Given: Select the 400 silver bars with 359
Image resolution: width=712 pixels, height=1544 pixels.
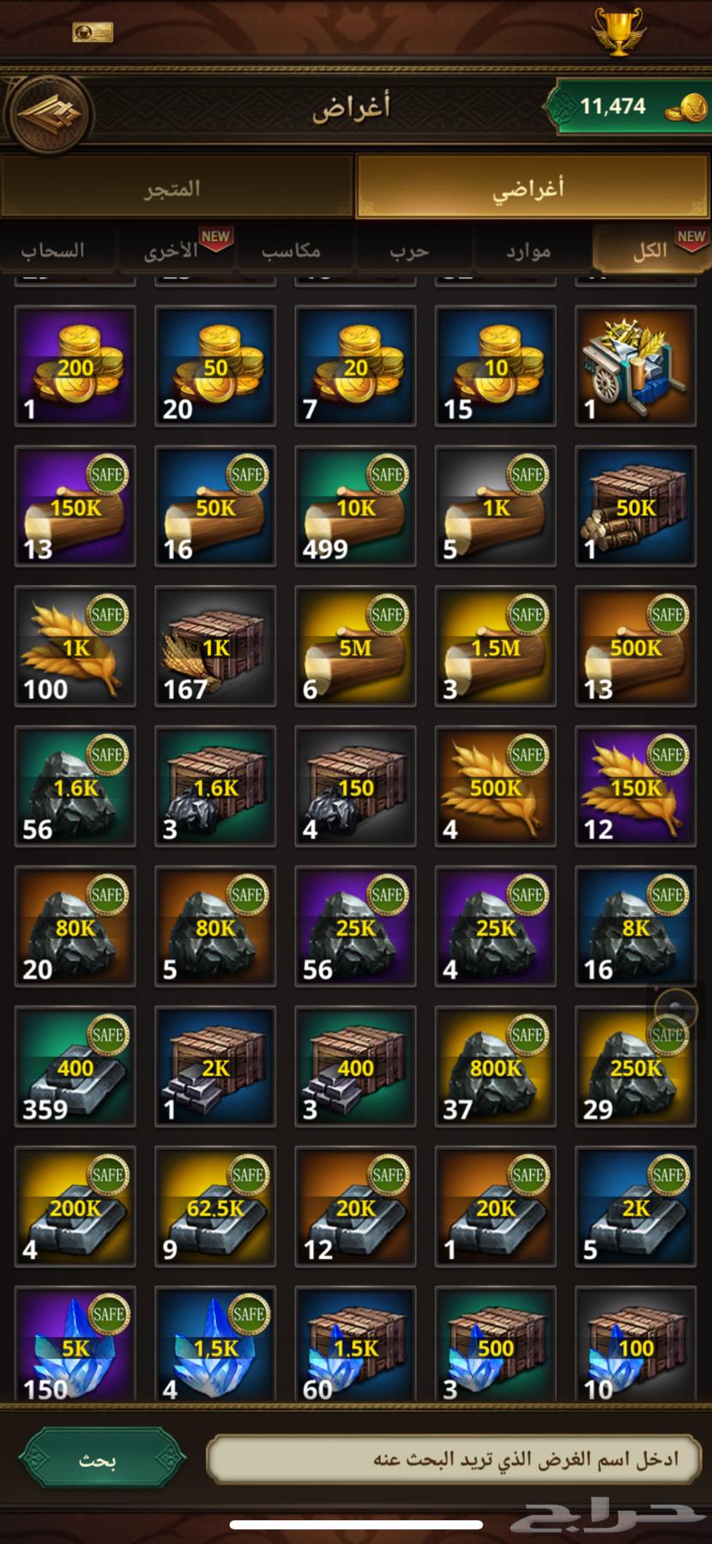Looking at the screenshot, I should 75,1066.
